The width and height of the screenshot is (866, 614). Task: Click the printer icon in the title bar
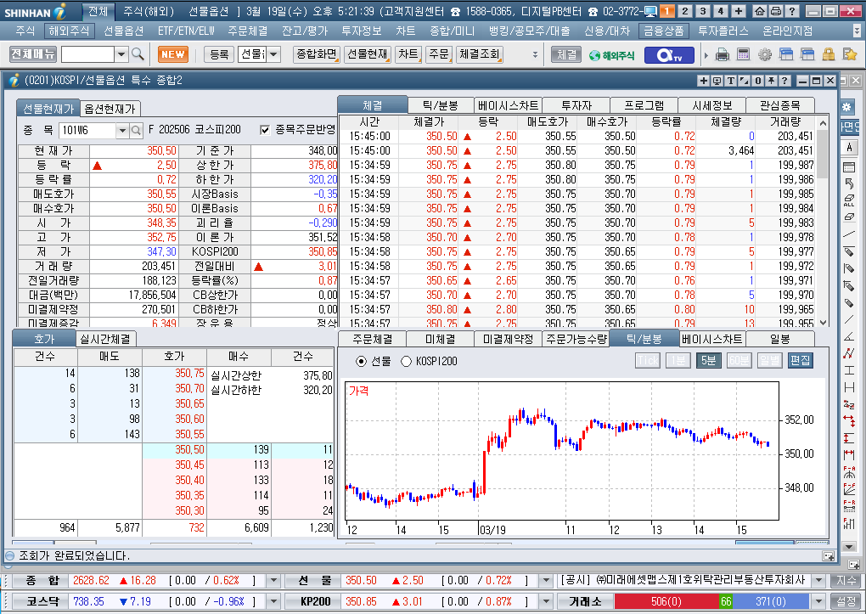(x=775, y=11)
